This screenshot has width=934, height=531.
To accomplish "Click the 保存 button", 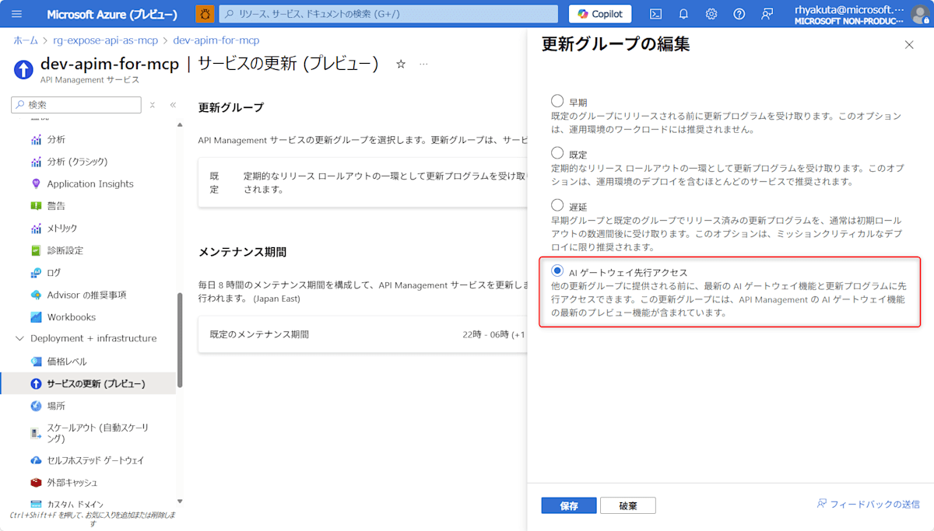I will pyautogui.click(x=569, y=505).
